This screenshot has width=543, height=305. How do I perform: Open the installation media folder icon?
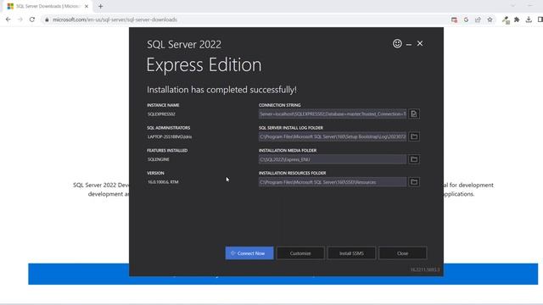[x=414, y=159]
